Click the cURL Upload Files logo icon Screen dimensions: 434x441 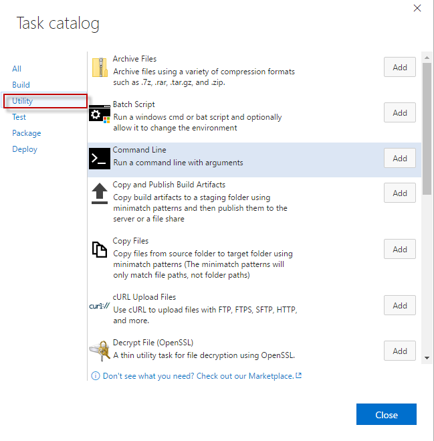tap(100, 306)
